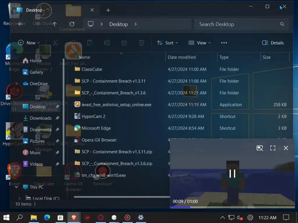The image size is (298, 223).
Task: Open the View dropdown
Action: [x=200, y=43]
